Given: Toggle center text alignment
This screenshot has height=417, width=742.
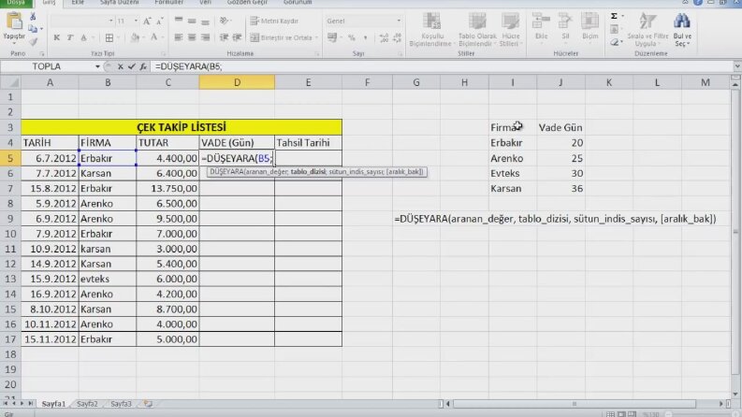Looking at the screenshot, I should tap(192, 37).
